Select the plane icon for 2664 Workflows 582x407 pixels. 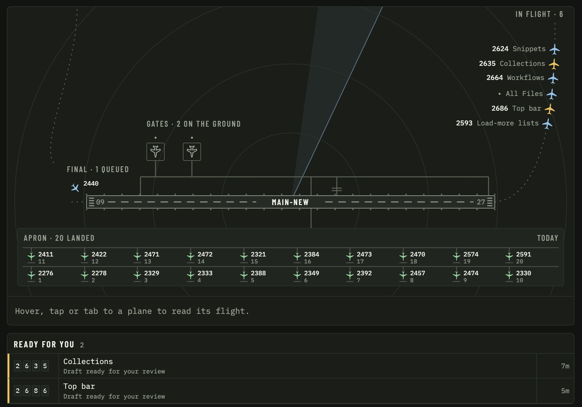coord(553,78)
